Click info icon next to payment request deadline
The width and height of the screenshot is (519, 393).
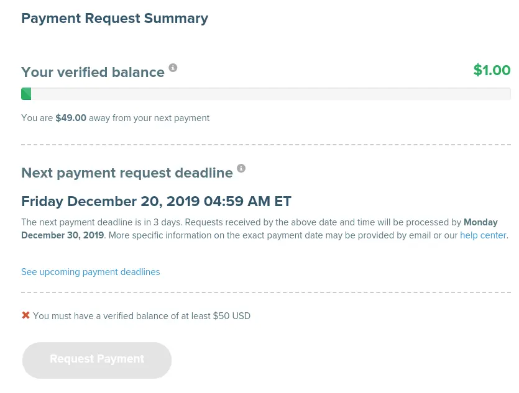[x=241, y=168]
